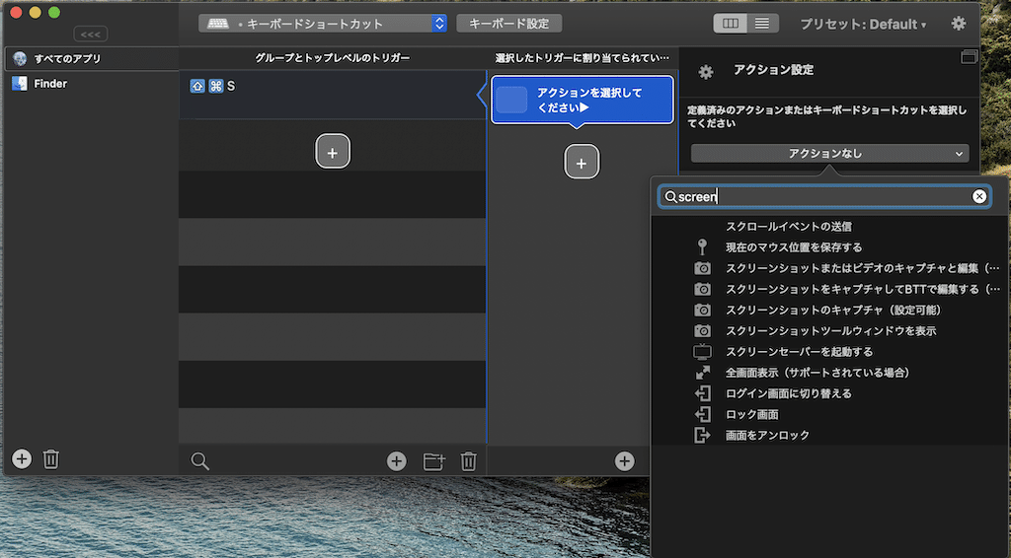Switch to column view layout icon
The width and height of the screenshot is (1011, 558).
point(730,24)
